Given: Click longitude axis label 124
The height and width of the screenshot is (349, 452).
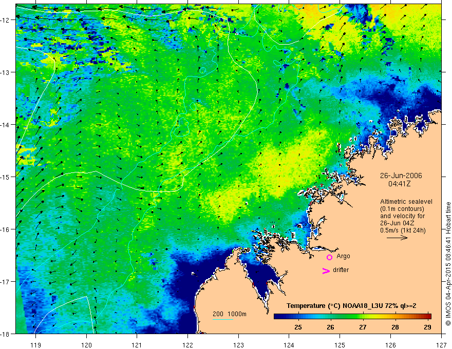Looking at the screenshot, I should [289, 345].
